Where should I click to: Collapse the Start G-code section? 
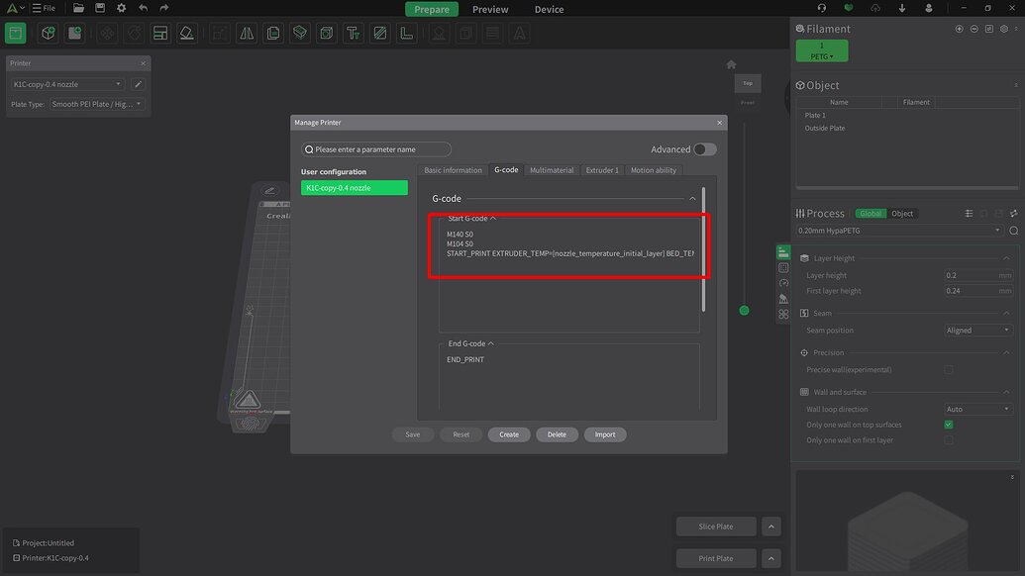point(492,218)
